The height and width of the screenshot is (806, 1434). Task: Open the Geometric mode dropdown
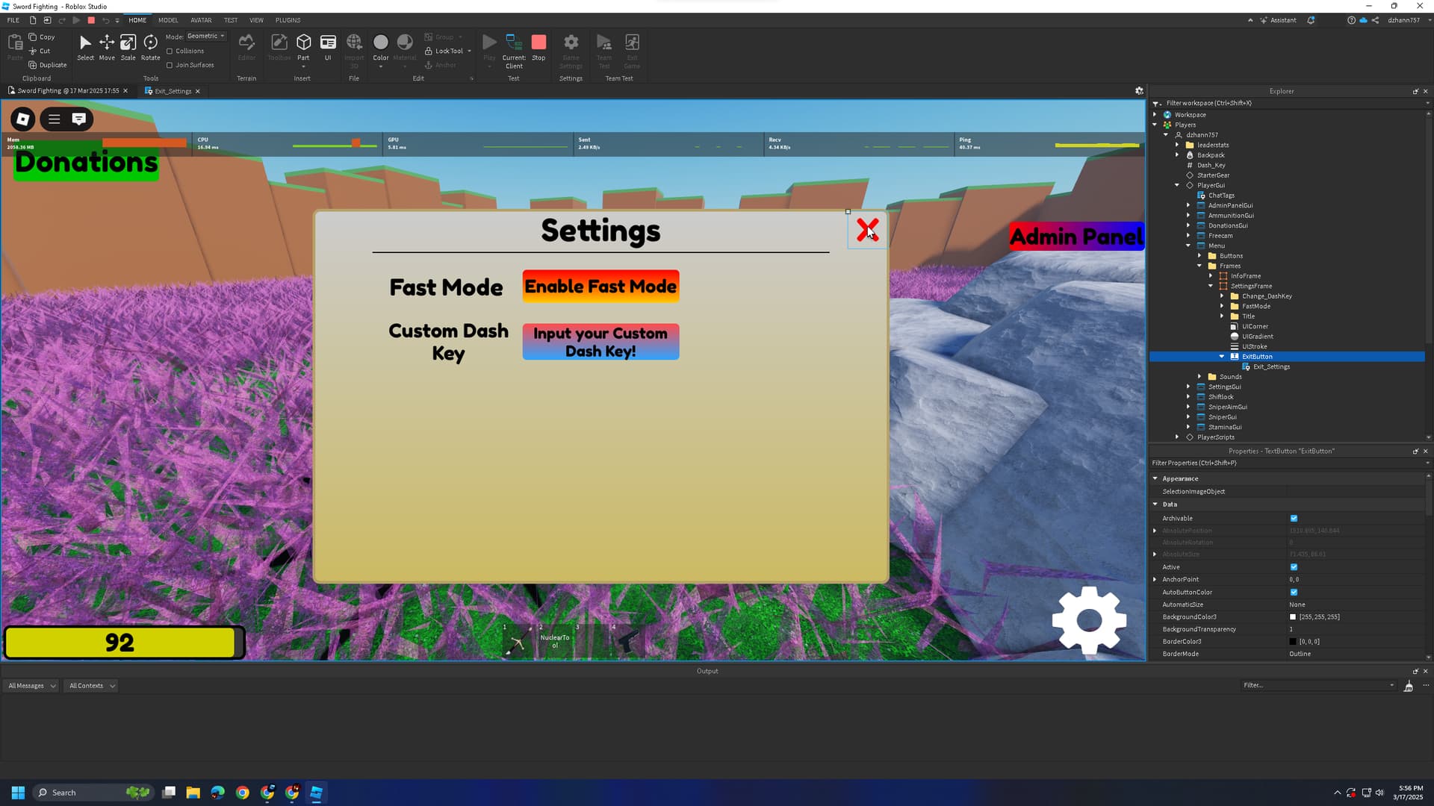206,36
